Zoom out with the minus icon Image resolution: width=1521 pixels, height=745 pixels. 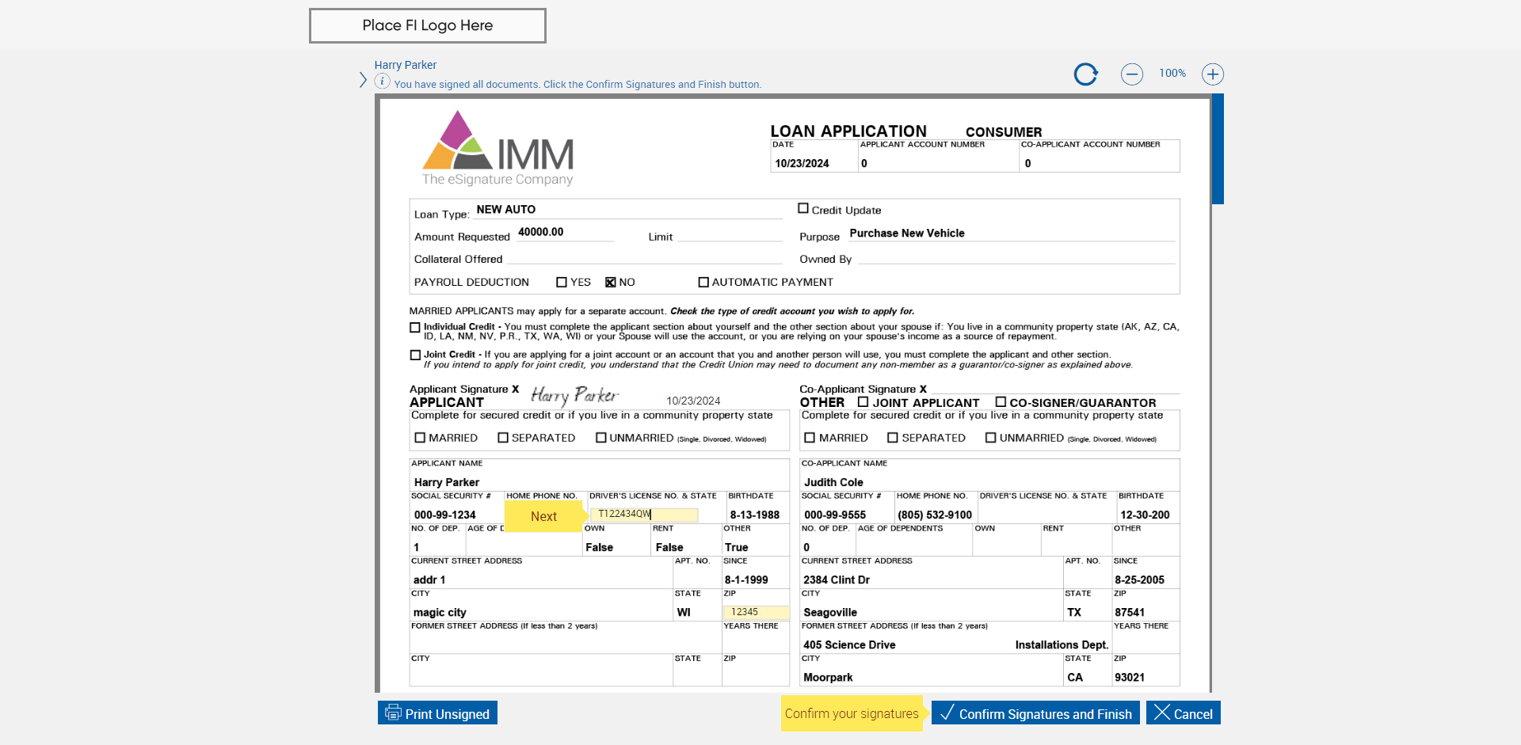(1132, 74)
